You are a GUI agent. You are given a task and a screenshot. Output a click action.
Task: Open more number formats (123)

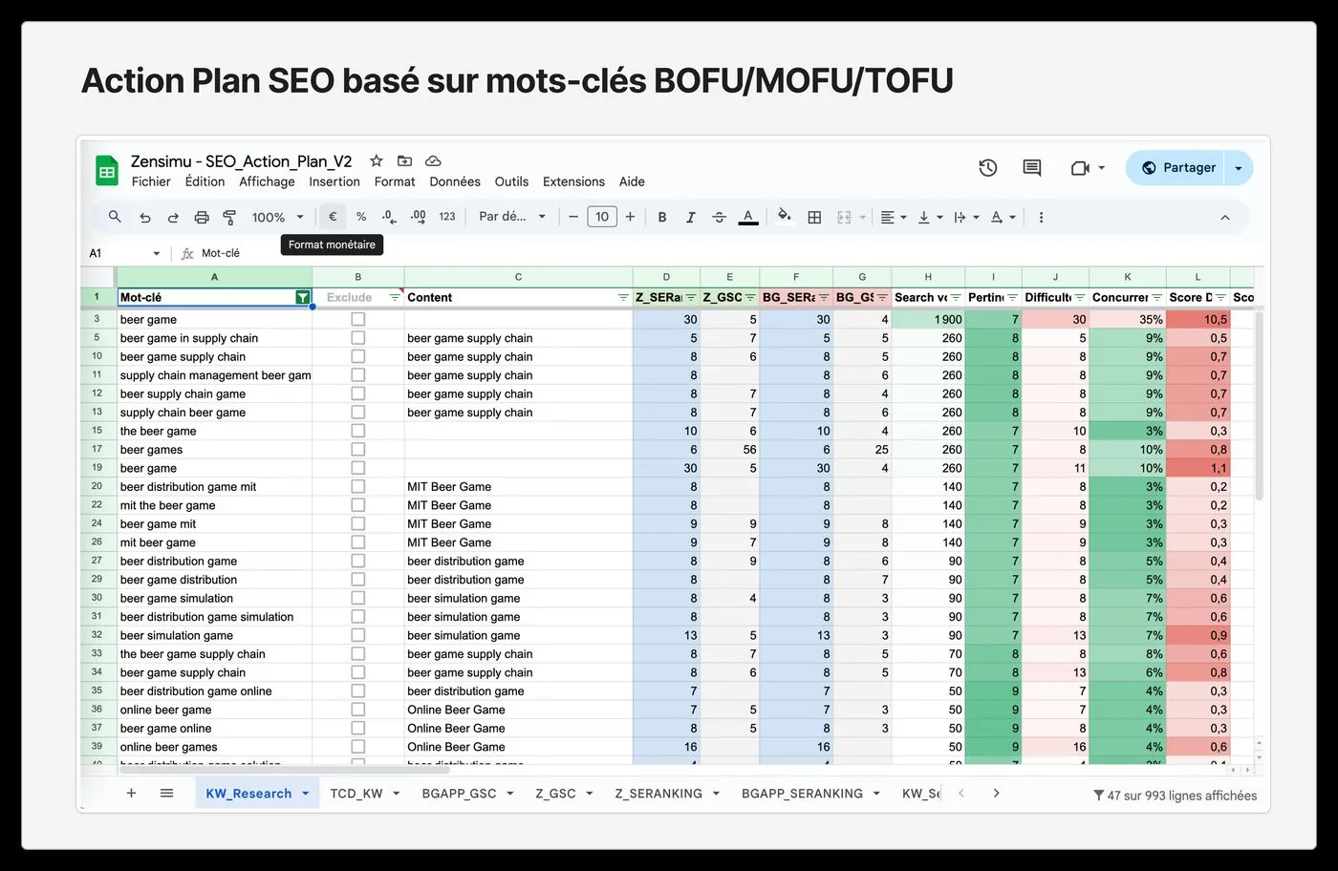[x=447, y=217]
